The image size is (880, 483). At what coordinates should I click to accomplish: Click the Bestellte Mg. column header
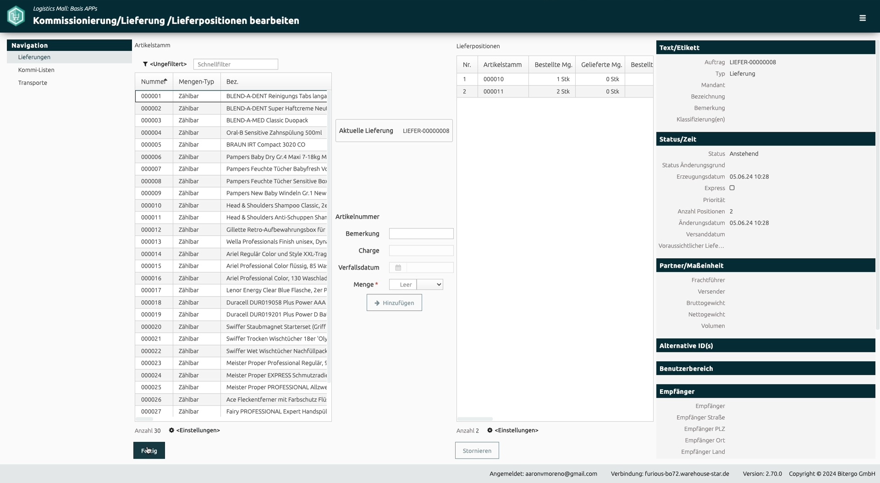552,65
